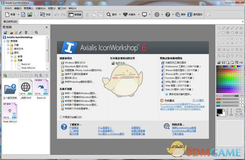Viewport: 245px width, 160px height.
Task: Open the 视图(V) menu
Action: (52, 8)
